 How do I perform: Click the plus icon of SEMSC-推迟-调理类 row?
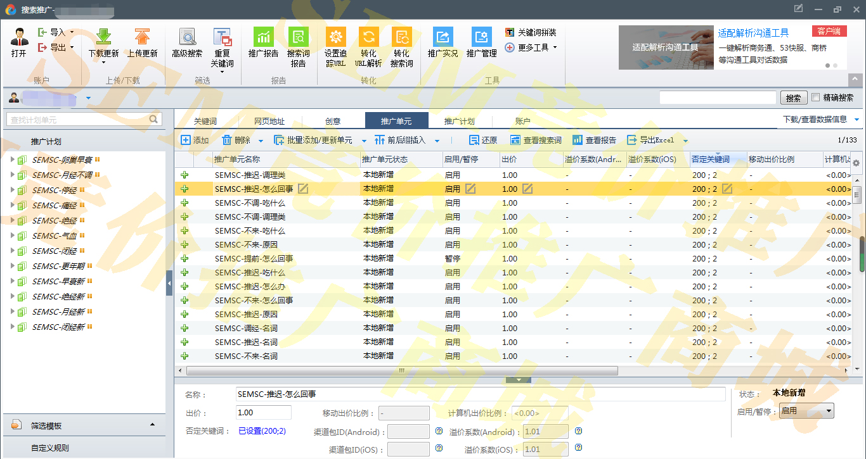click(184, 175)
